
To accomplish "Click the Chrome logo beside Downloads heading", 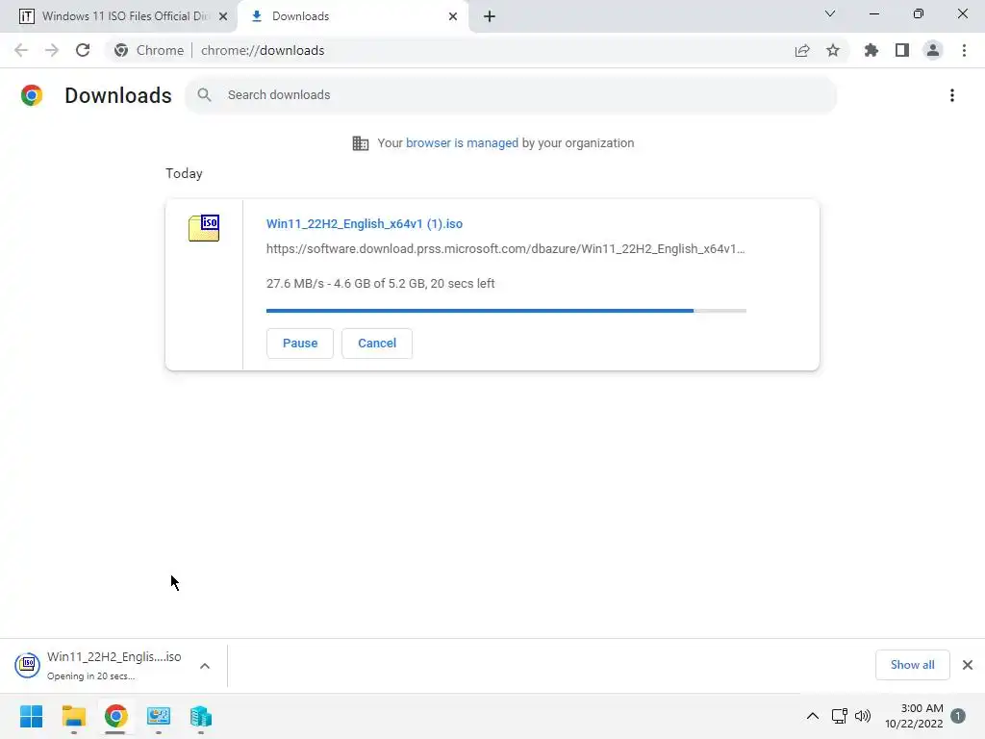I will tap(32, 95).
